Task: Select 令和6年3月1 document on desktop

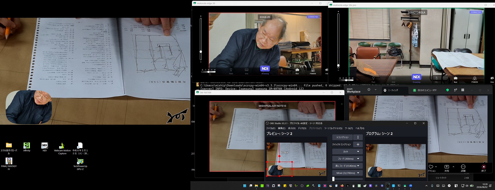Action: (x=80, y=148)
